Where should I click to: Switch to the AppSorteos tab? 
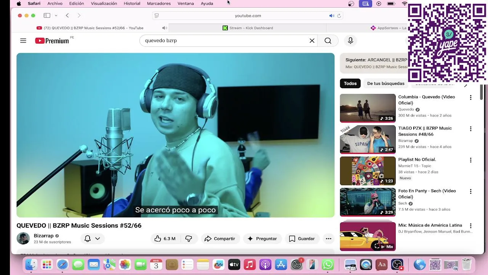pyautogui.click(x=388, y=28)
